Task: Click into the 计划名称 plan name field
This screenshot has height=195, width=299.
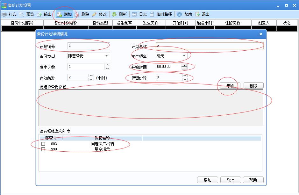Action: (210, 46)
